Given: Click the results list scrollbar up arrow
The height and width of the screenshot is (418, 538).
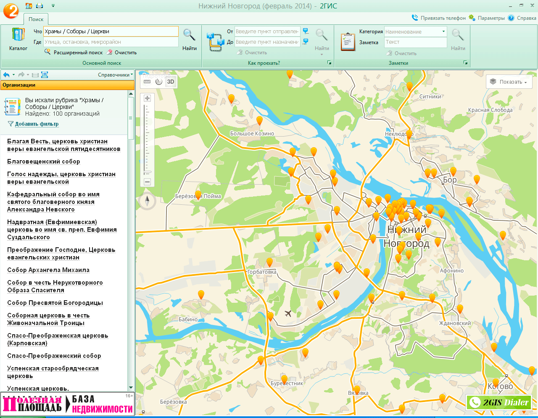Looking at the screenshot, I should click(x=131, y=94).
